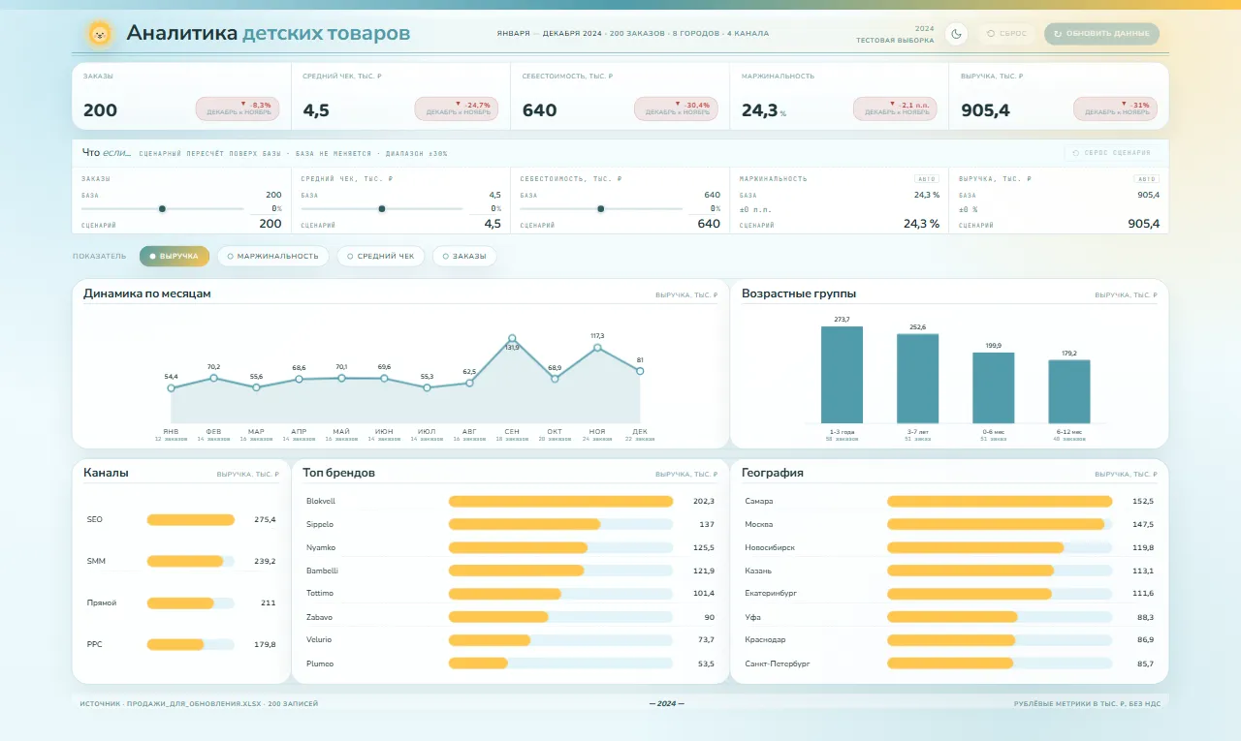
Task: Click the Blokvell brand row label
Action: tap(321, 501)
